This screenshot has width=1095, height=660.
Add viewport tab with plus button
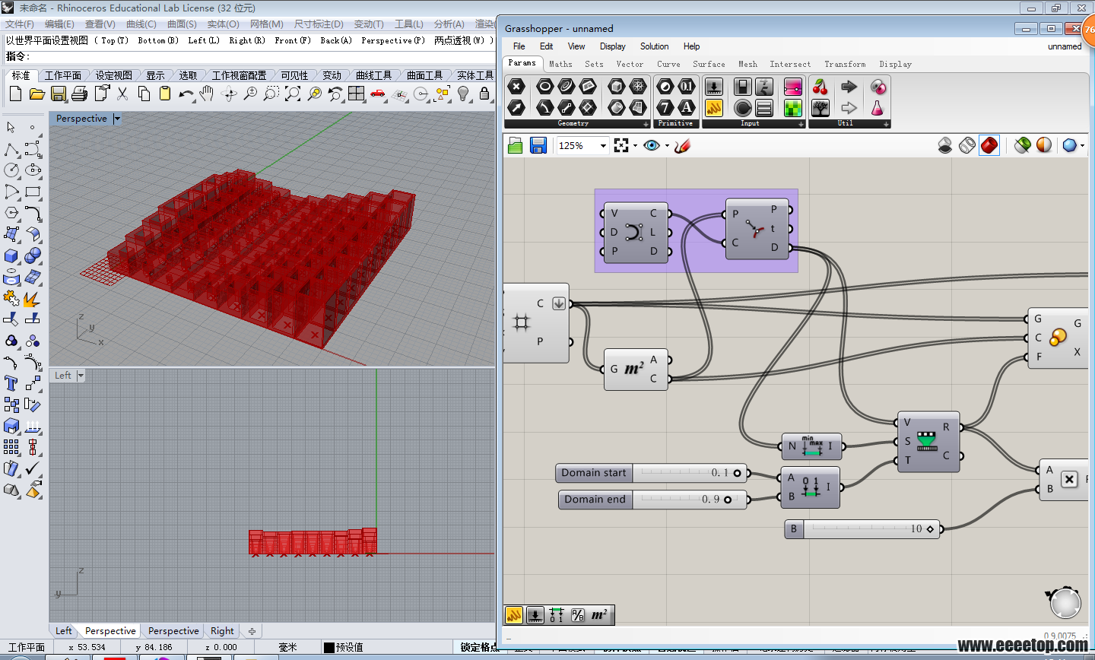(x=252, y=631)
